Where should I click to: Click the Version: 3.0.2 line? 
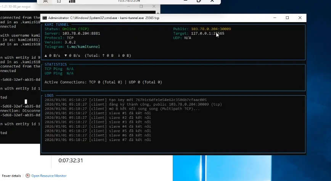click(60, 42)
